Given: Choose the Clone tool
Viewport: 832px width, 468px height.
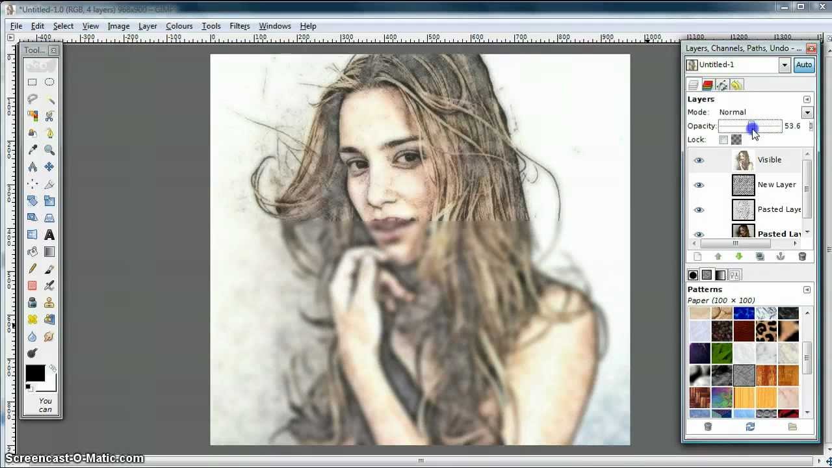Looking at the screenshot, I should (50, 302).
